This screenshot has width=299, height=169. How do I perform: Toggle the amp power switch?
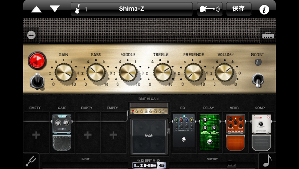[x=37, y=81]
